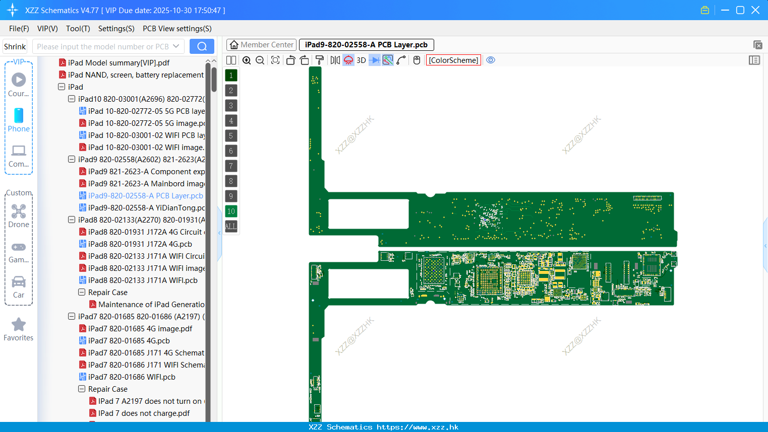Image resolution: width=768 pixels, height=432 pixels.
Task: Collapse the iPad9 820-02558 node
Action: 72,159
